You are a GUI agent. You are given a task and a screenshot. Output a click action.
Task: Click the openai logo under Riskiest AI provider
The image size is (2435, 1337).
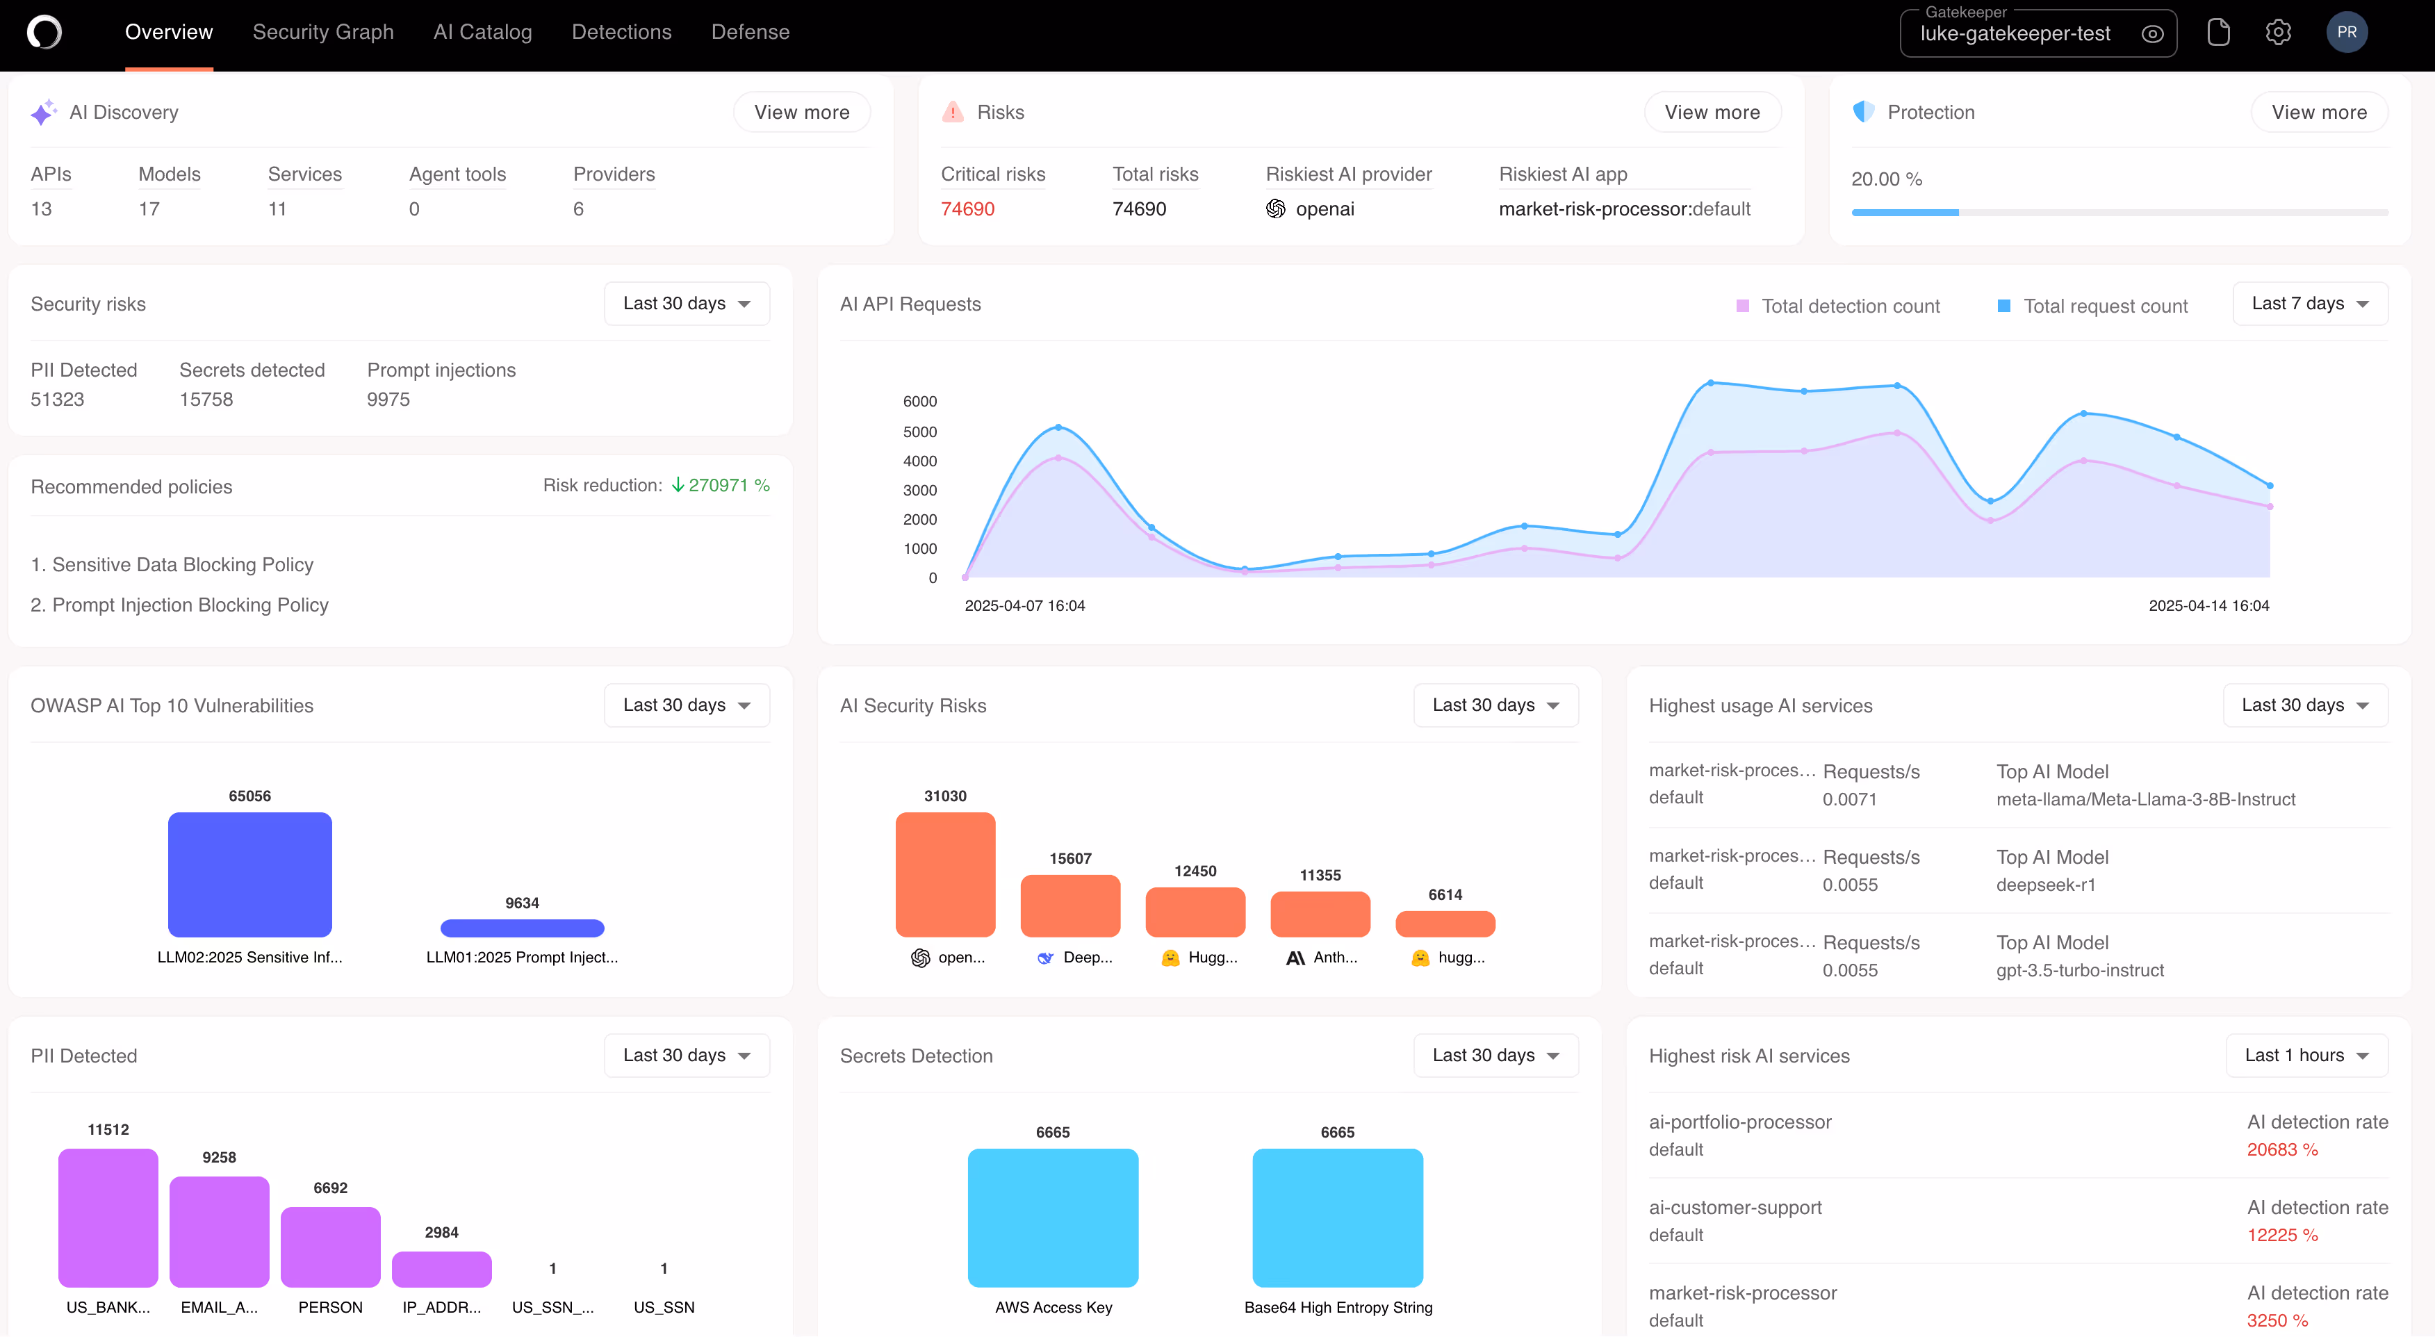click(1275, 209)
